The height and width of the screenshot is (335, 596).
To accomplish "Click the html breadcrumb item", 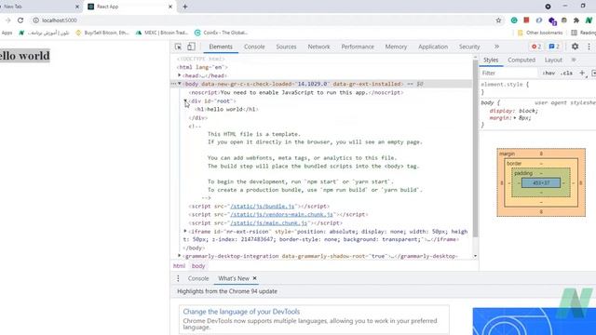I will tap(179, 266).
